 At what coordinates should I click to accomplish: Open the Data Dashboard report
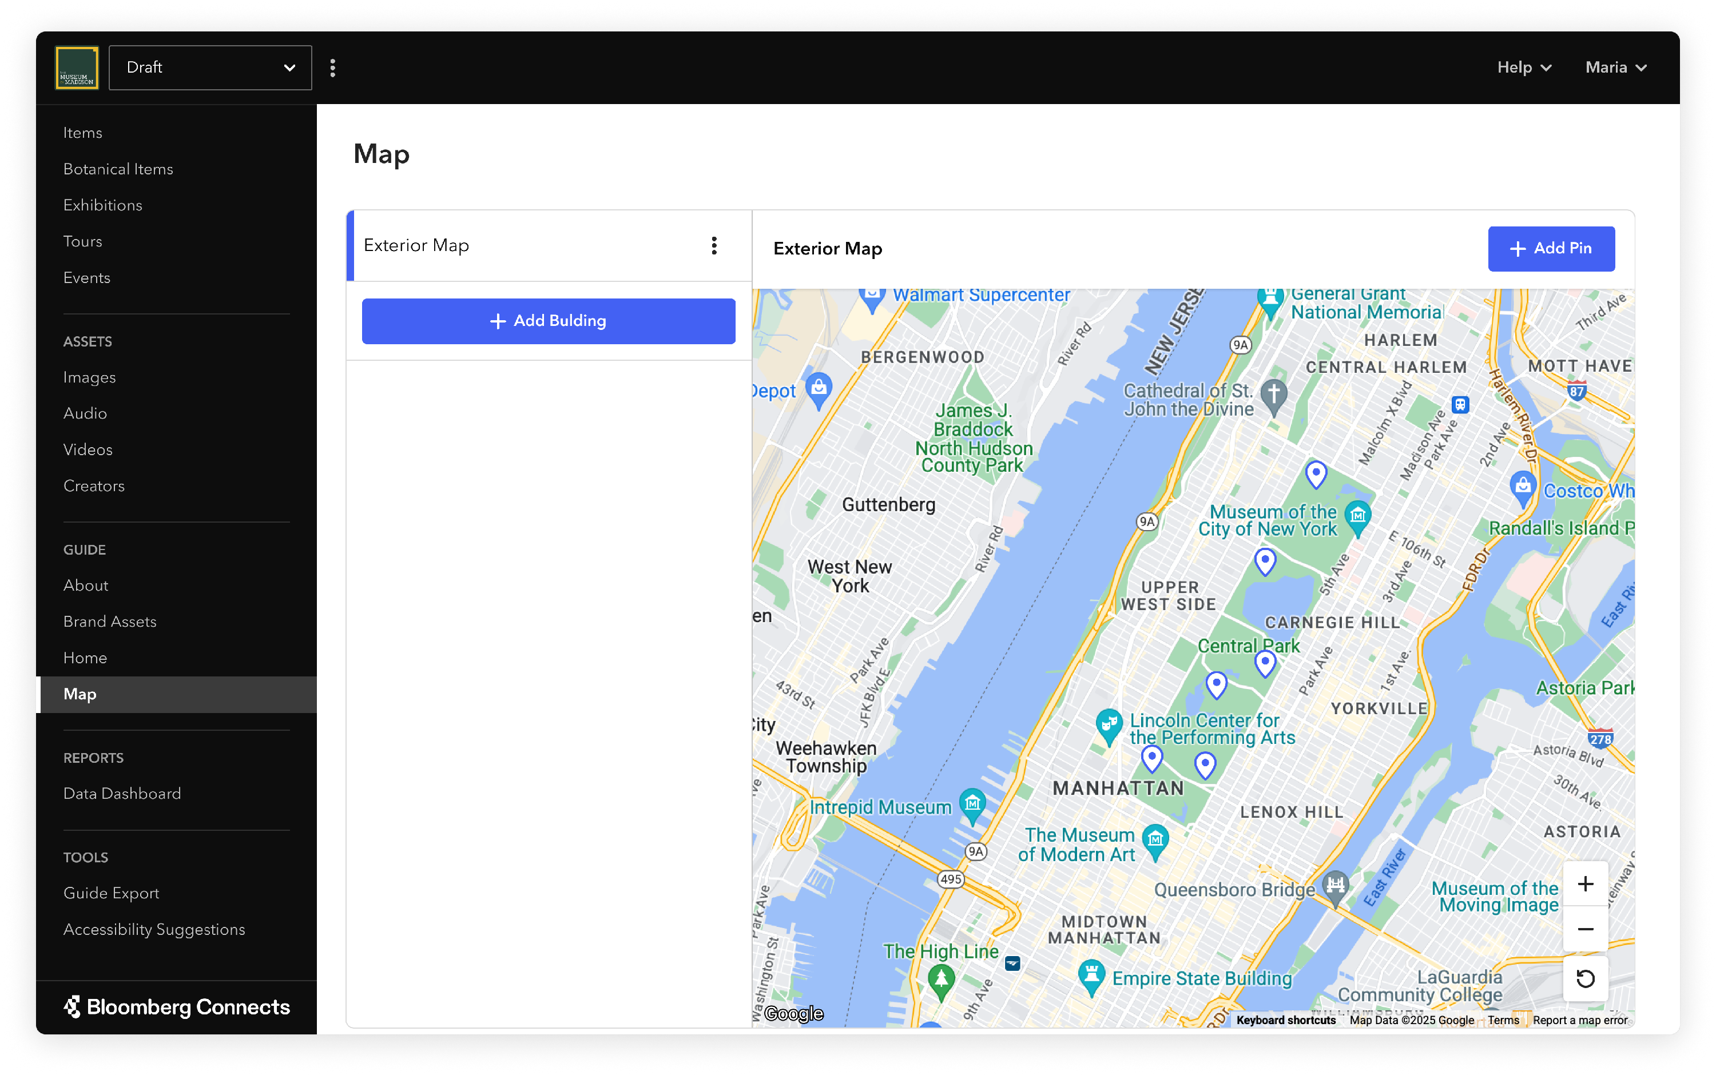(x=122, y=794)
